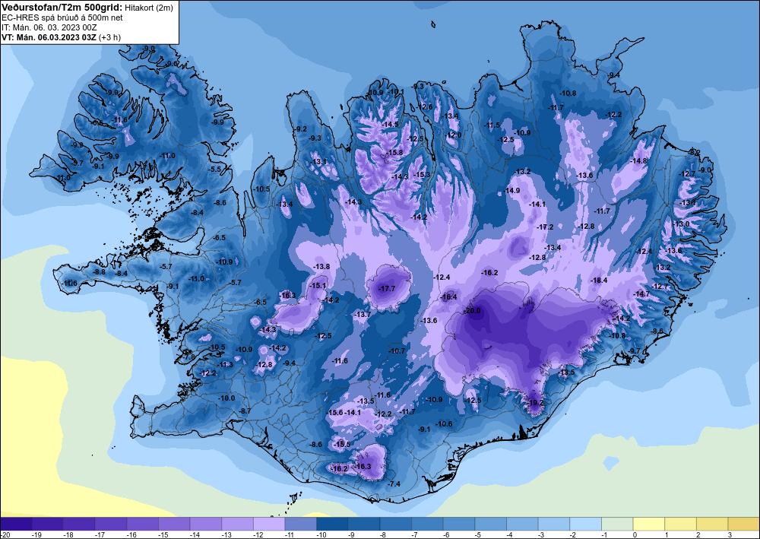Click the 0 tick label on the legend
The height and width of the screenshot is (539, 760).
click(635, 534)
